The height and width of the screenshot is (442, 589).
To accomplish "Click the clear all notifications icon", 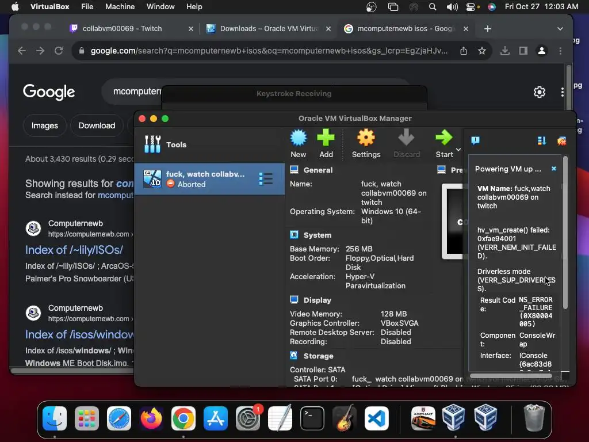I will click(561, 140).
